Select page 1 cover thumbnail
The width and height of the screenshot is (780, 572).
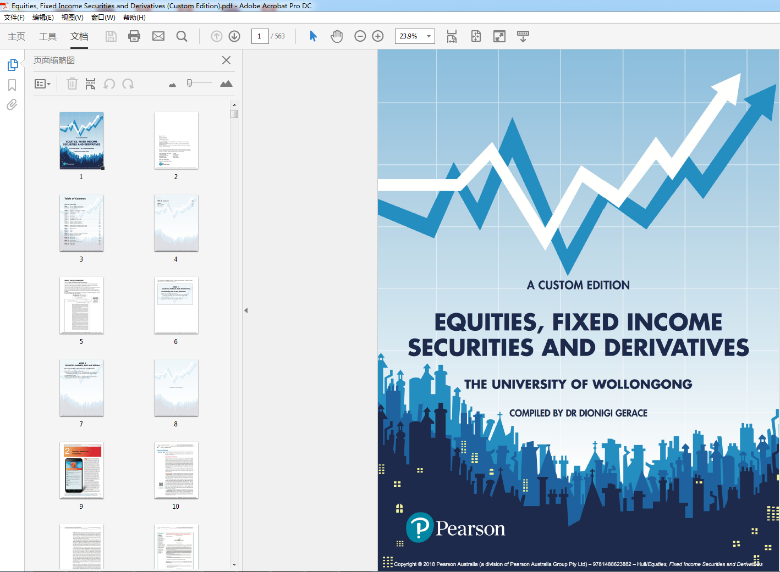tap(81, 141)
